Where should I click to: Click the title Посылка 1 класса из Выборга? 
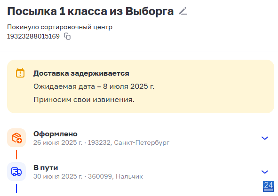tap(90, 11)
